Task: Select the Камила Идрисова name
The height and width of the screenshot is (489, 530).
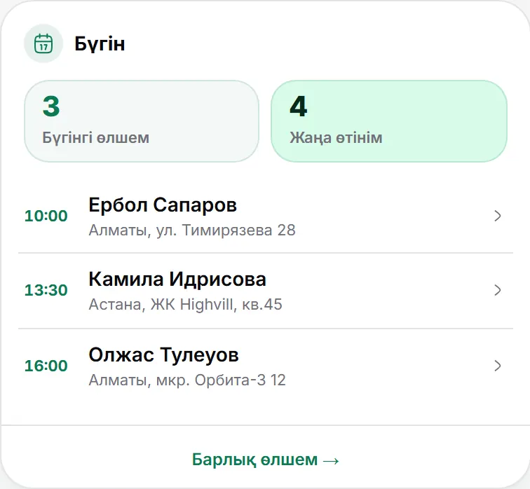Action: click(177, 280)
